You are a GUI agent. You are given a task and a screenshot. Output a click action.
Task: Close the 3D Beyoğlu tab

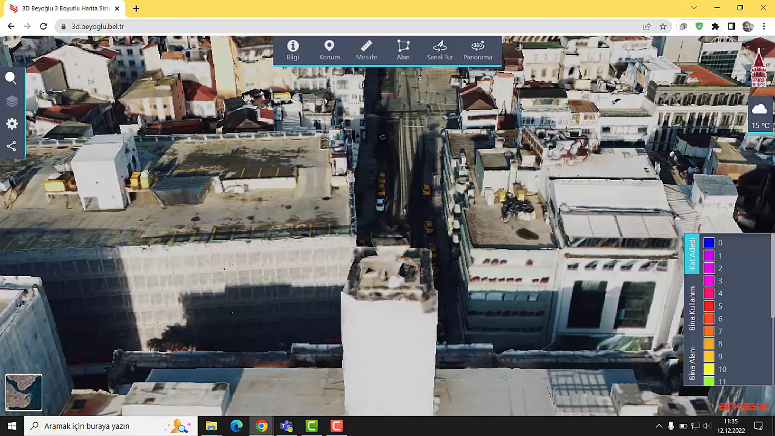tap(117, 8)
